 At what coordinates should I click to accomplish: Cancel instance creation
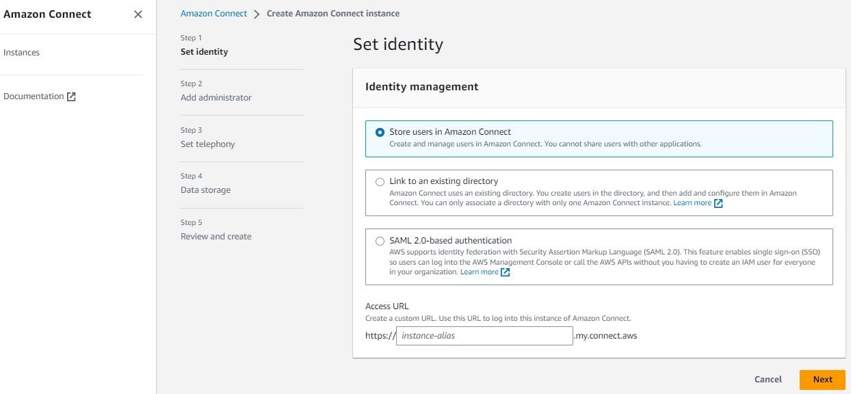(768, 379)
